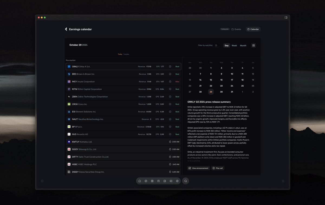Click the compass explore icon in dock
The width and height of the screenshot is (325, 205).
coord(146,181)
